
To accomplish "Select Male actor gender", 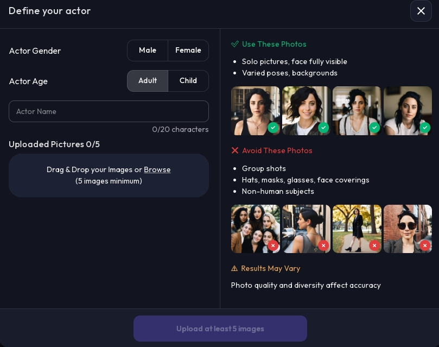I will coord(148,51).
